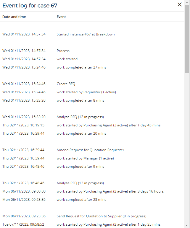Screen dimensions: 190x228
Task: Click "work completed after 27 mins" entry
Action: (x=81, y=67)
